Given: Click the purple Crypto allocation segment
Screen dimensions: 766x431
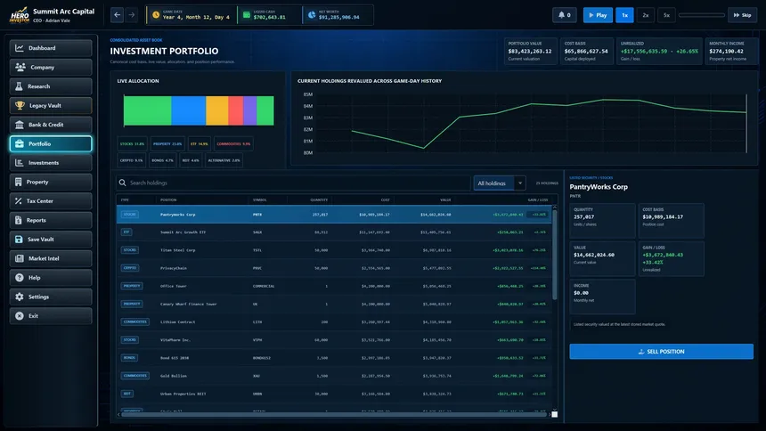Looking at the screenshot, I should (249, 110).
